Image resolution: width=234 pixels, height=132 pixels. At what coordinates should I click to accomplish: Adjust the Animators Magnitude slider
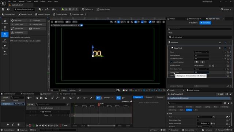point(201,86)
